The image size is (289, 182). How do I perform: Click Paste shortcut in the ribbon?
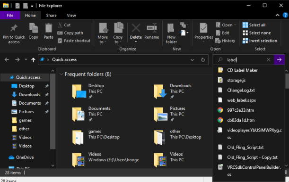click(x=74, y=41)
